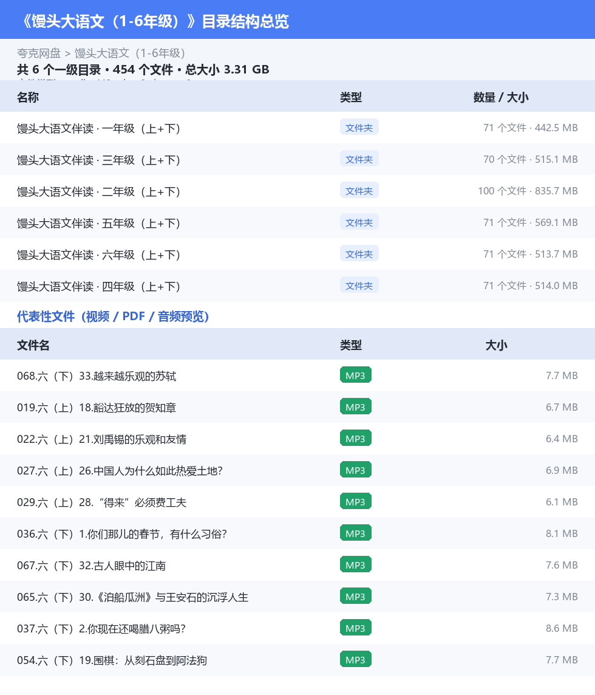Click the 文件夹 badge in 一年级 row
The height and width of the screenshot is (695, 595).
pyautogui.click(x=359, y=128)
